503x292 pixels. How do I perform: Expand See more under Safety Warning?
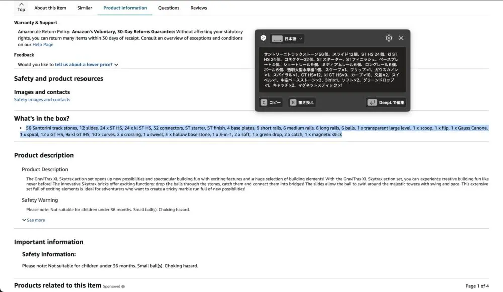tap(34, 220)
